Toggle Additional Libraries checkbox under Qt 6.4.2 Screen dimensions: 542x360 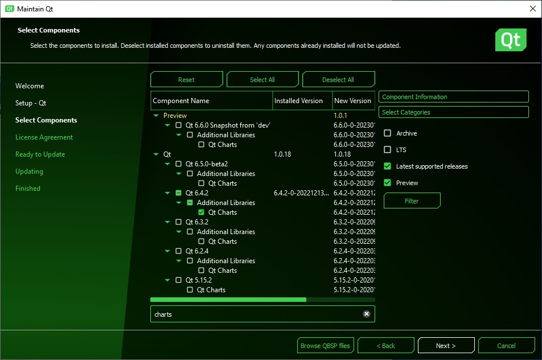(190, 202)
